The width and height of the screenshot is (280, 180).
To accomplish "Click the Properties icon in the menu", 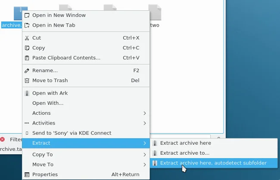I will point(27,174).
